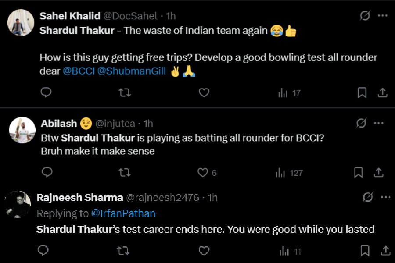Open Rajneesh Sharma's profile picture

(18, 204)
